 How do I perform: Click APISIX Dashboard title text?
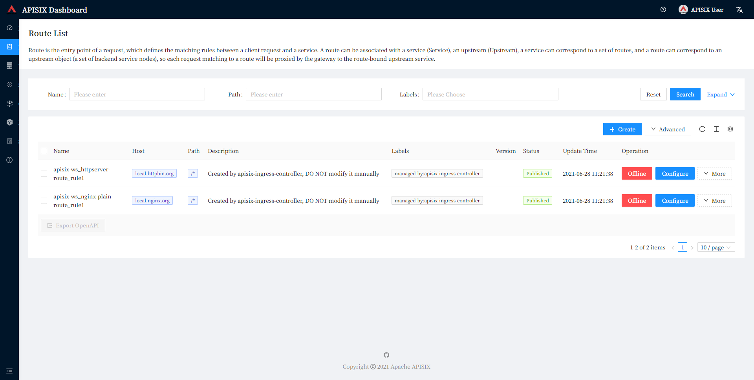[55, 10]
